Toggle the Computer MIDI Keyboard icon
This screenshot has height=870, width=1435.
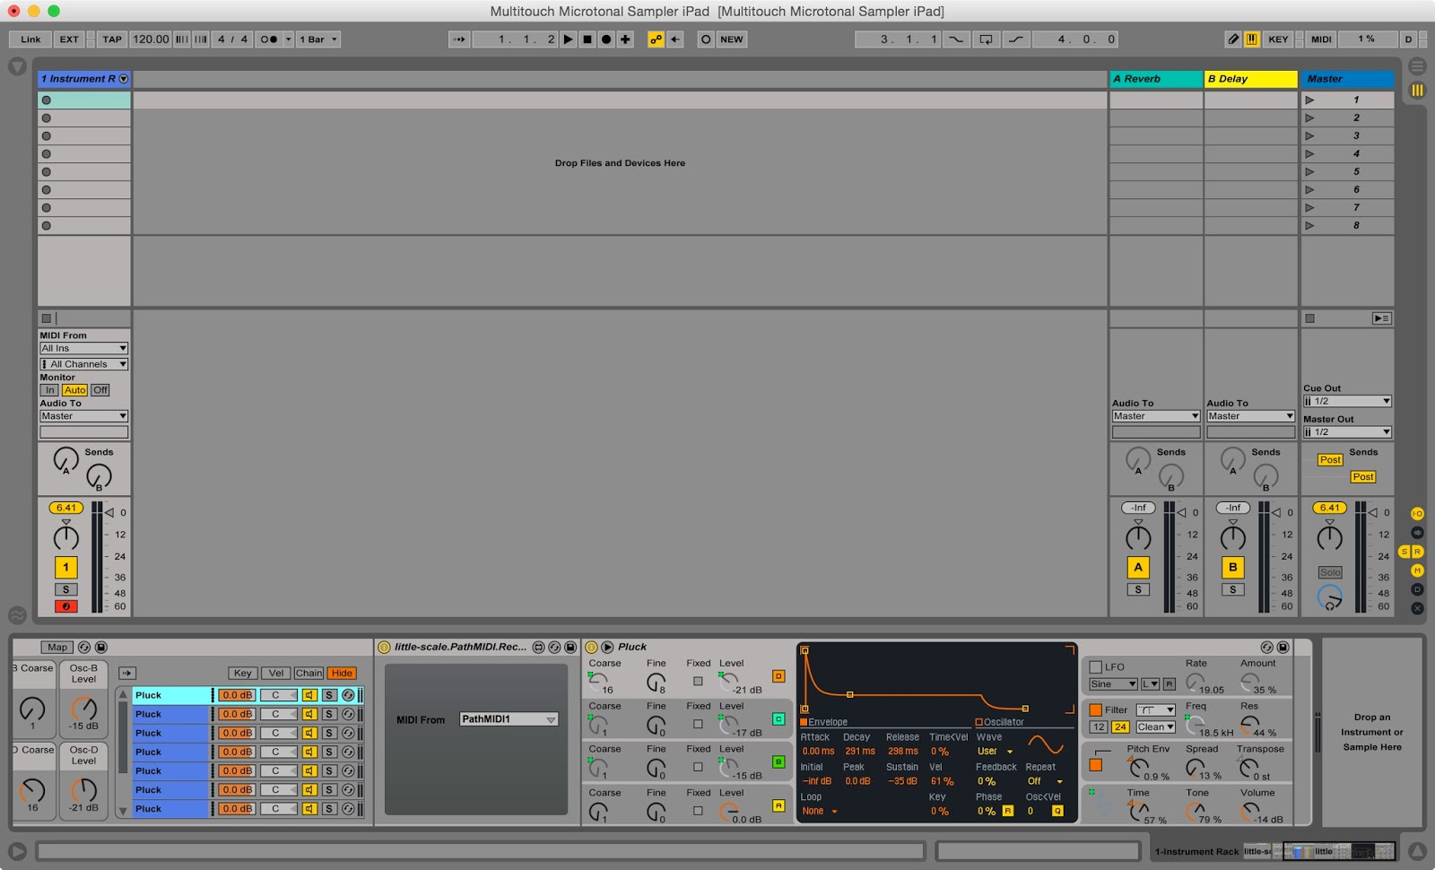pyautogui.click(x=1251, y=39)
